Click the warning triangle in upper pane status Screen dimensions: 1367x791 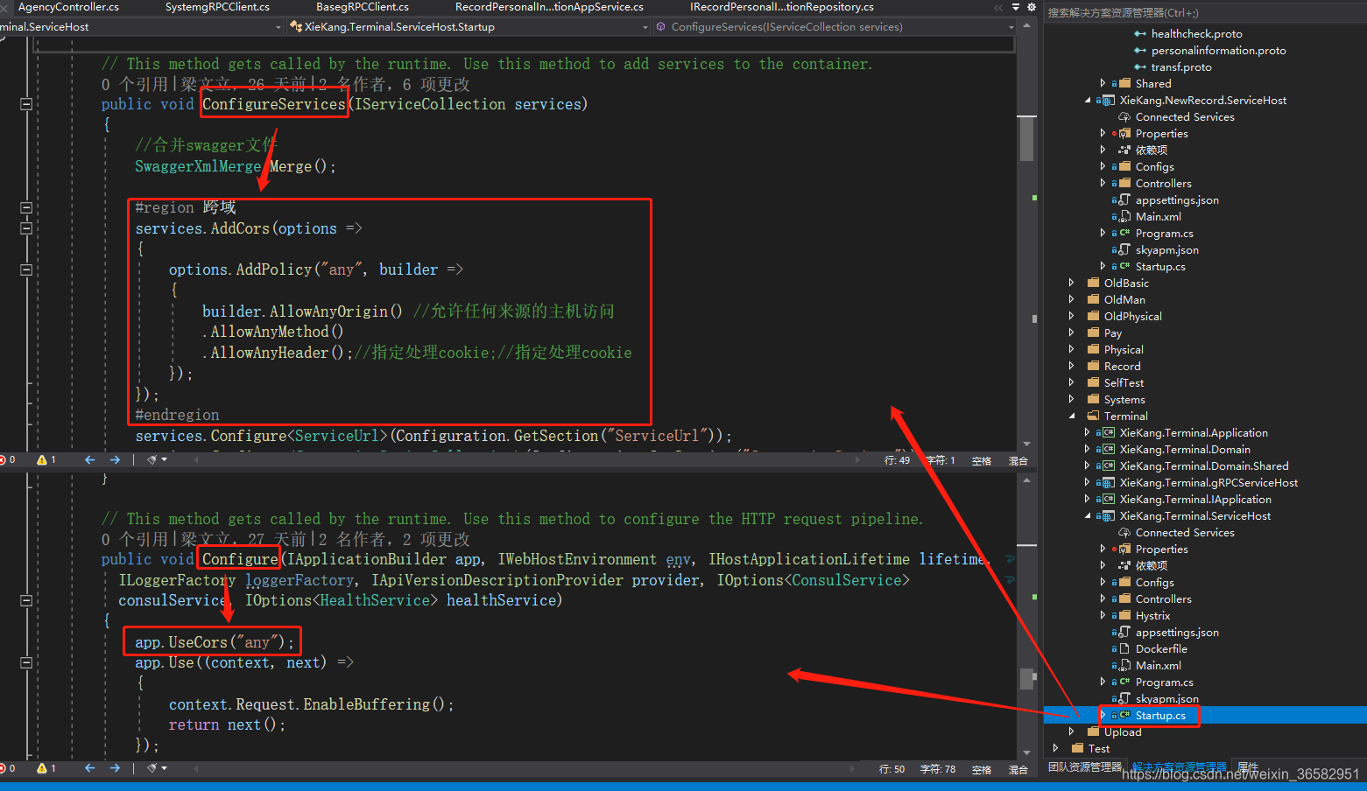42,459
